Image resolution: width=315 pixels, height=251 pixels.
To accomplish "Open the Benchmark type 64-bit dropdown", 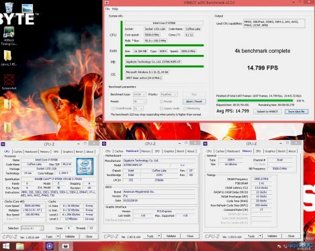I will [x=140, y=94].
